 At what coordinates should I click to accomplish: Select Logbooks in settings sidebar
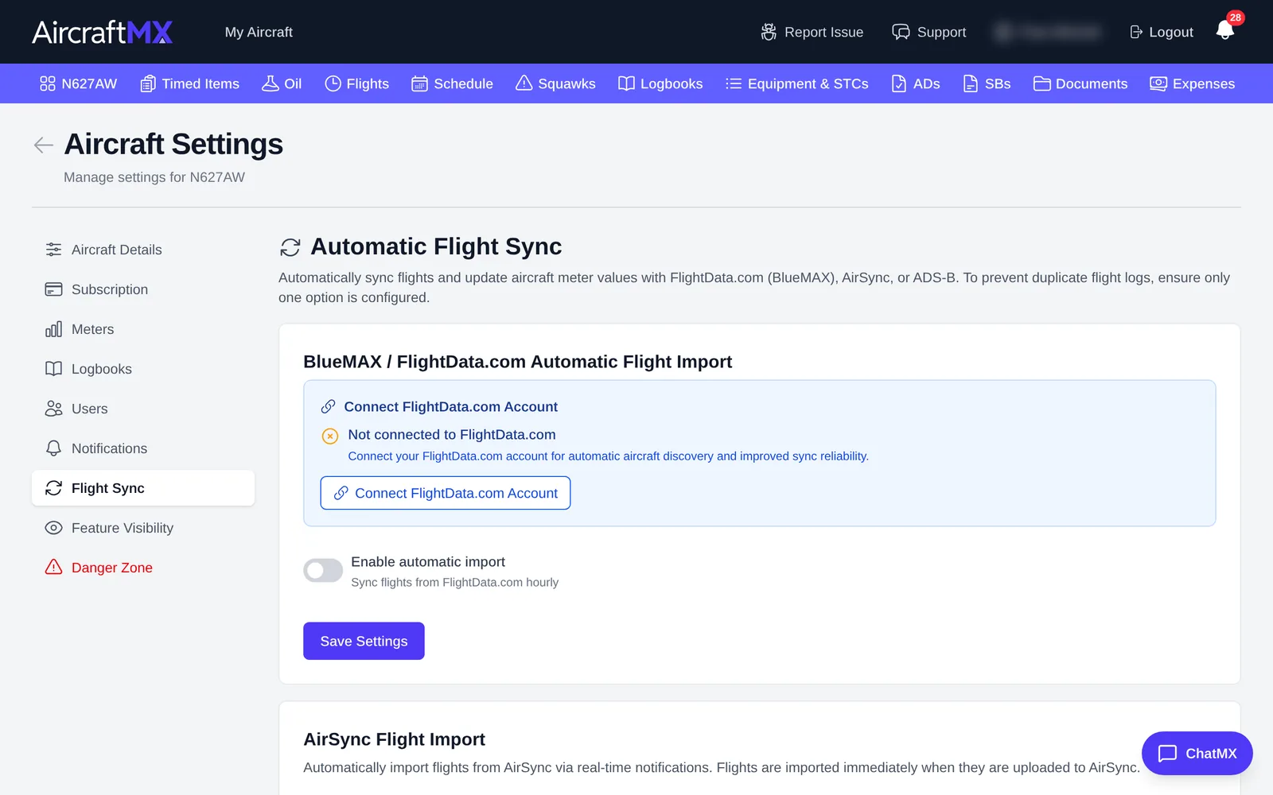point(143,369)
